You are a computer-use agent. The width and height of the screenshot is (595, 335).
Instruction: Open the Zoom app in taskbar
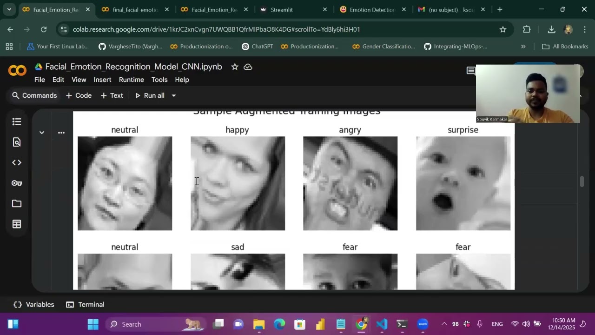click(x=423, y=324)
